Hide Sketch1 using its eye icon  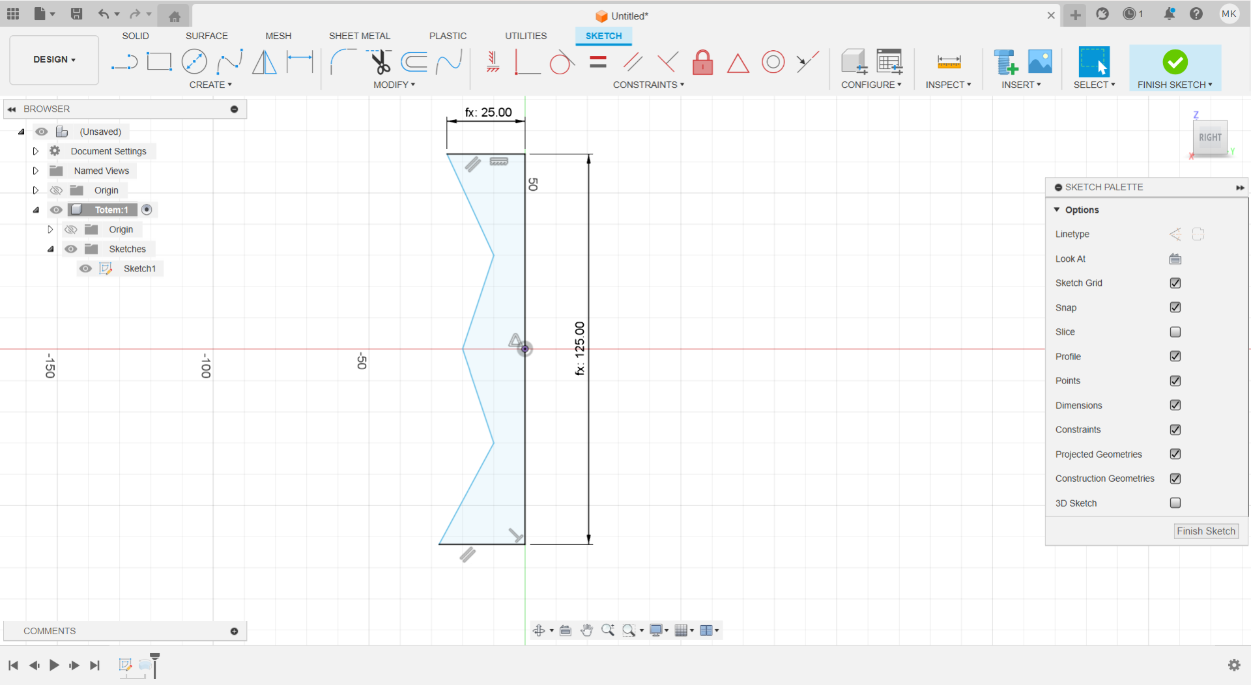click(85, 269)
